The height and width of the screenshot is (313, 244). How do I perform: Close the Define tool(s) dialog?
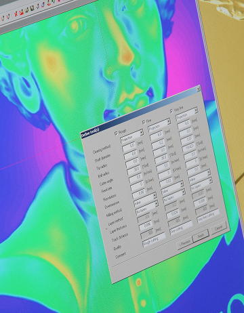pyautogui.click(x=199, y=89)
